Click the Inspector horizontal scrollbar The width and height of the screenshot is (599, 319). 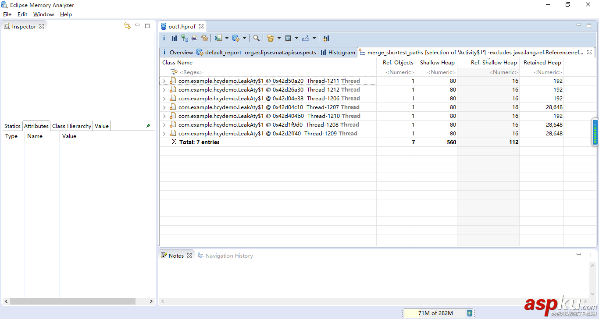point(73,301)
